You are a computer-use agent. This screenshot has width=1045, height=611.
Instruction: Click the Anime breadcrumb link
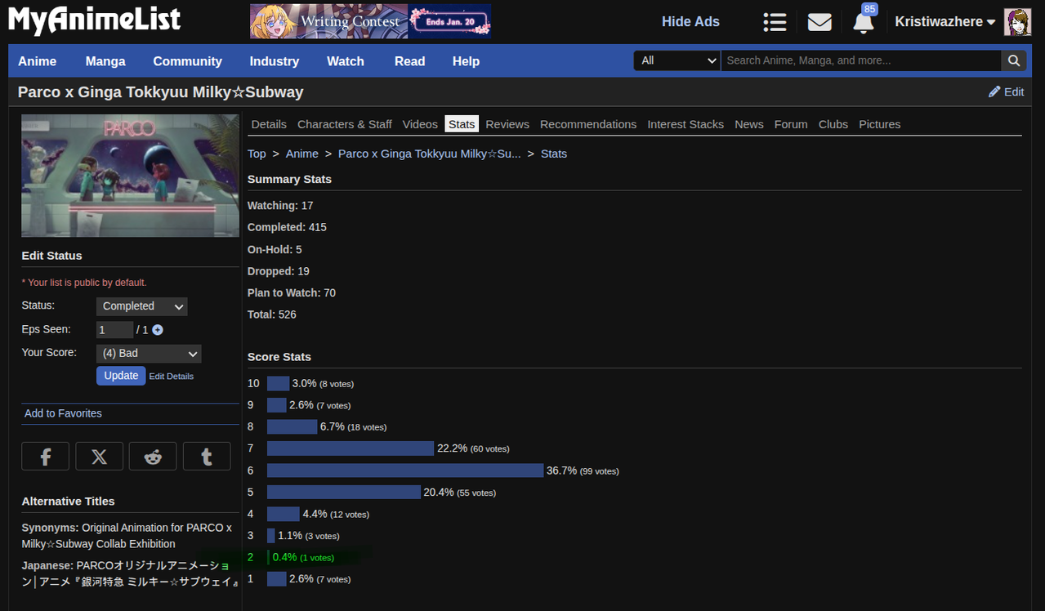coord(302,154)
